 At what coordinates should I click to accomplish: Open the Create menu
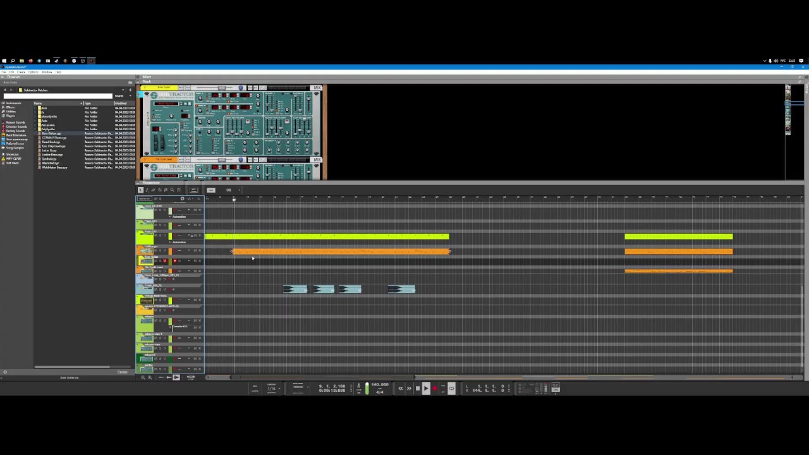21,72
